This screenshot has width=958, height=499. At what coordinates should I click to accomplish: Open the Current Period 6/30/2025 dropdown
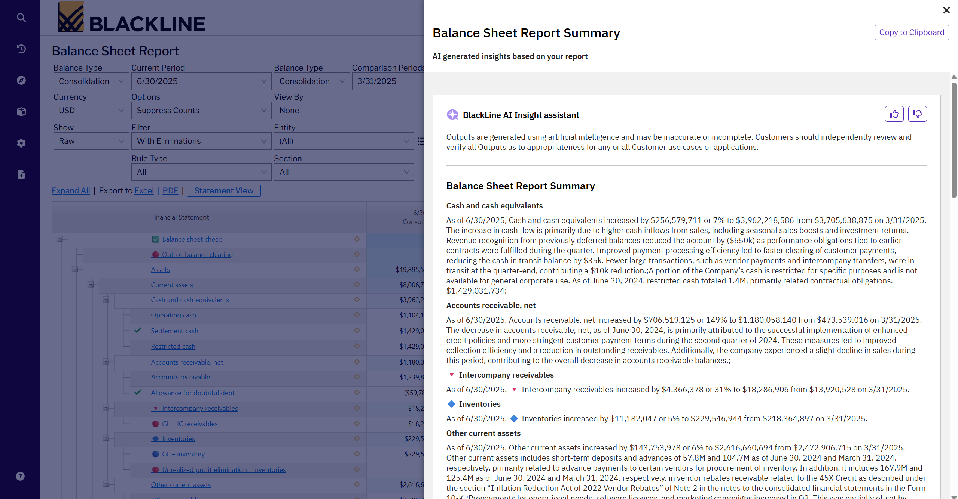click(201, 81)
